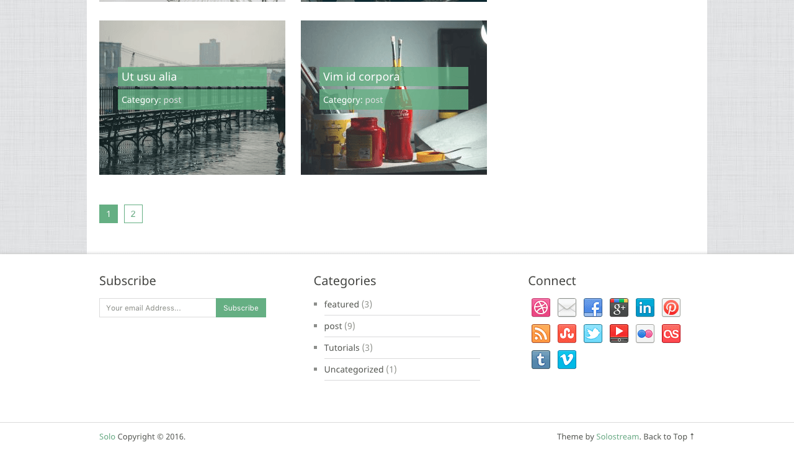
Task: Open the Solostream theme link
Action: click(617, 436)
